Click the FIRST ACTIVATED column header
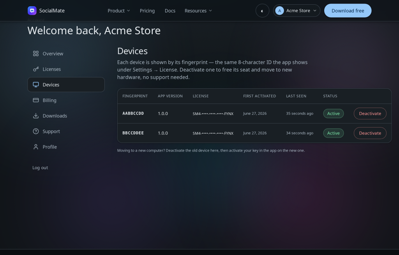This screenshot has height=255, width=399. [x=260, y=96]
